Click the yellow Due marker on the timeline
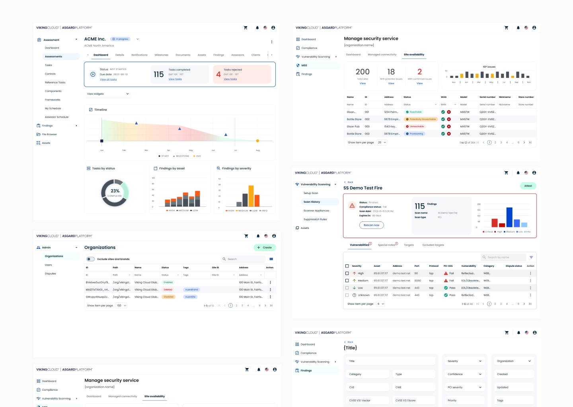 coord(257,141)
